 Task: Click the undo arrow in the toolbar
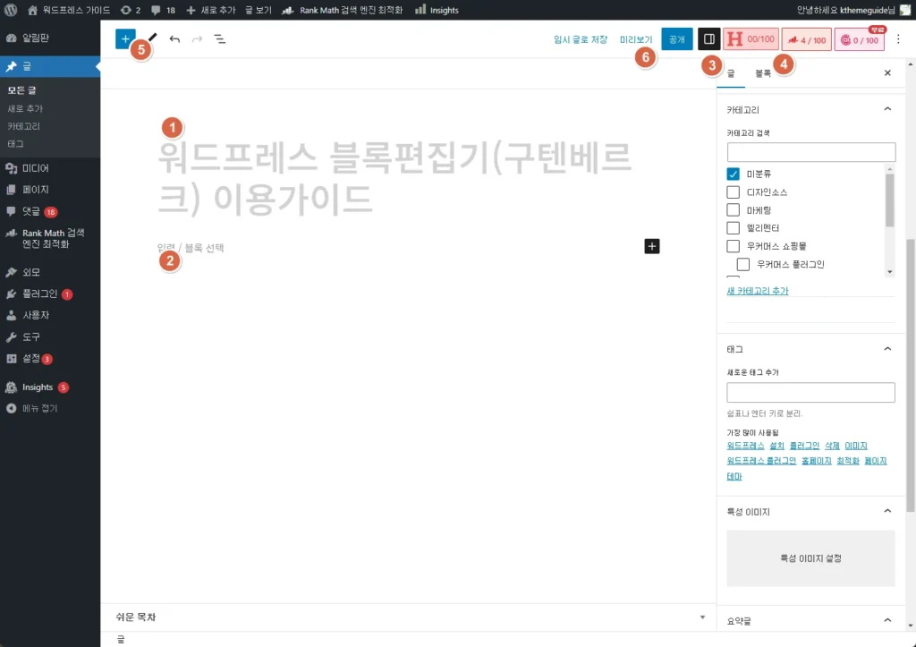[174, 39]
